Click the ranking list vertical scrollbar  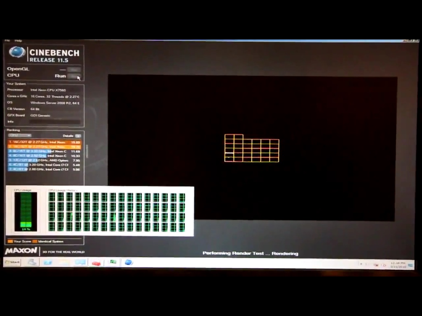click(x=87, y=151)
